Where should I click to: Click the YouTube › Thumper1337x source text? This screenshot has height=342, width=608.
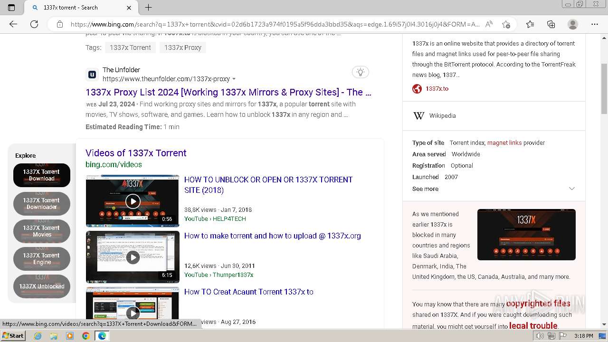click(x=218, y=275)
